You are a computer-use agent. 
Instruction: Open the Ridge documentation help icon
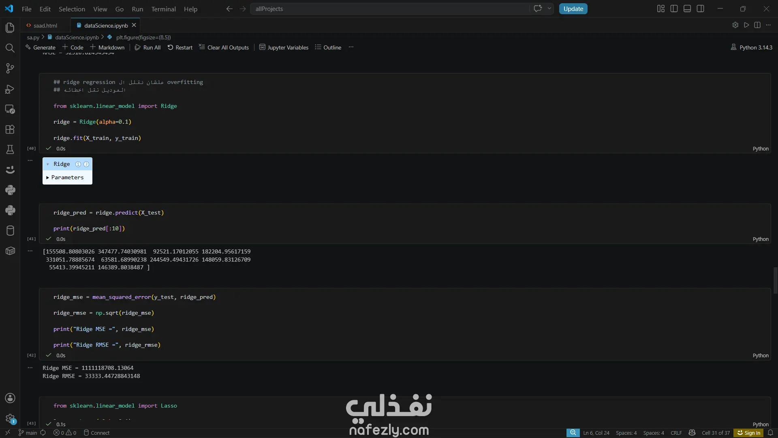coord(86,164)
